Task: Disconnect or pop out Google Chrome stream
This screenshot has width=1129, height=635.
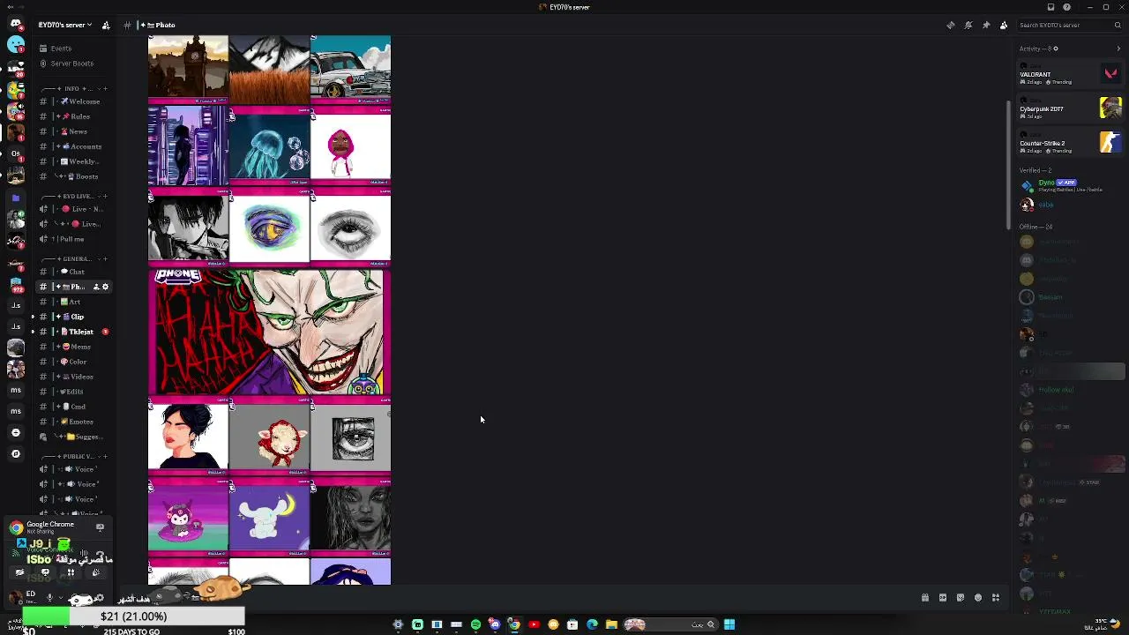Action: [100, 527]
